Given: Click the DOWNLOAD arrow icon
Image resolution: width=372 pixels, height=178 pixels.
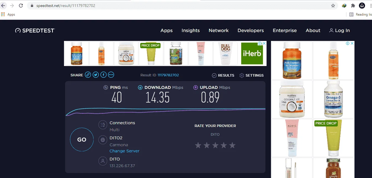Looking at the screenshot, I should pos(140,87).
